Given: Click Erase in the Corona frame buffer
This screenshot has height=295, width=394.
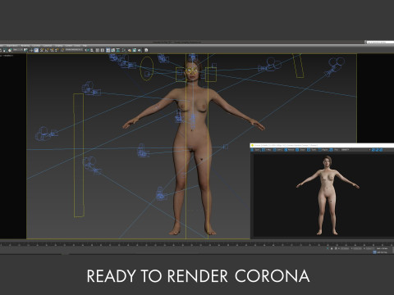Looking at the screenshot, I should tap(300, 150).
